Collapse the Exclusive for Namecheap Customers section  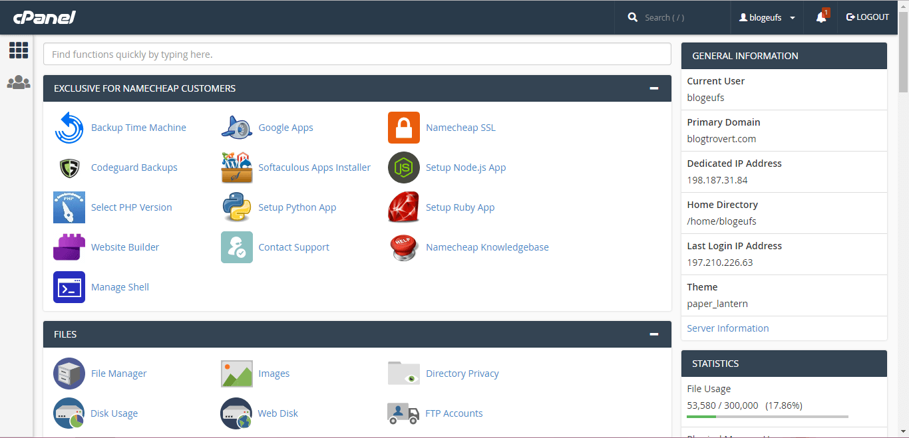[654, 88]
